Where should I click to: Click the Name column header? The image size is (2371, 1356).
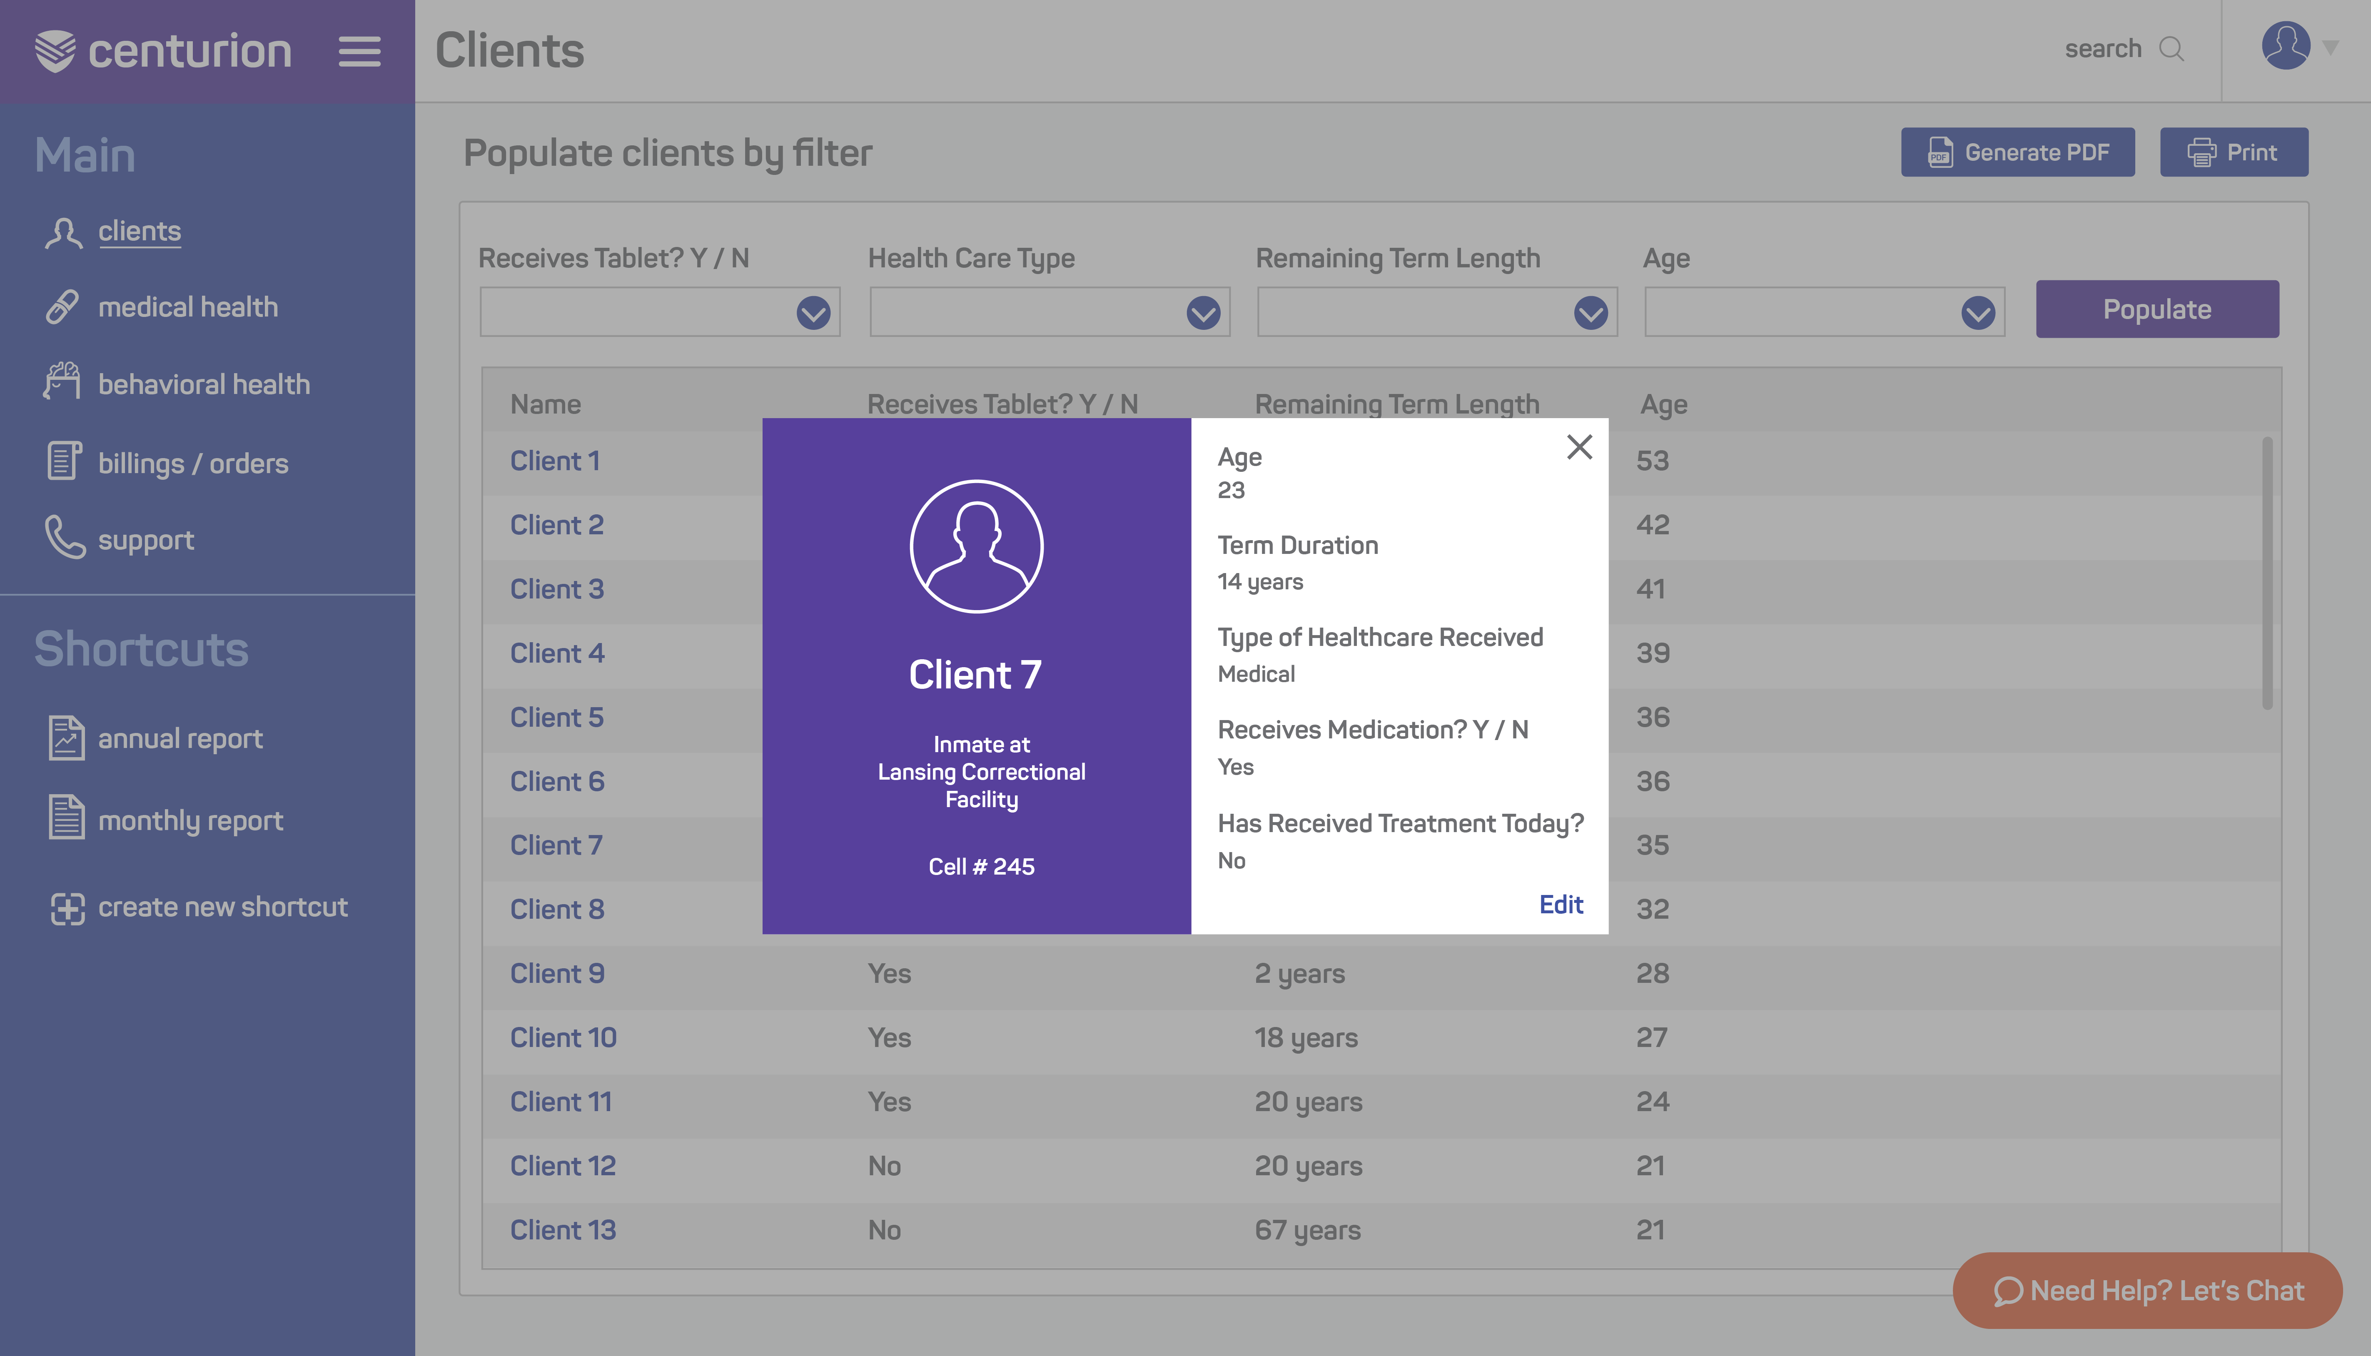coord(546,405)
